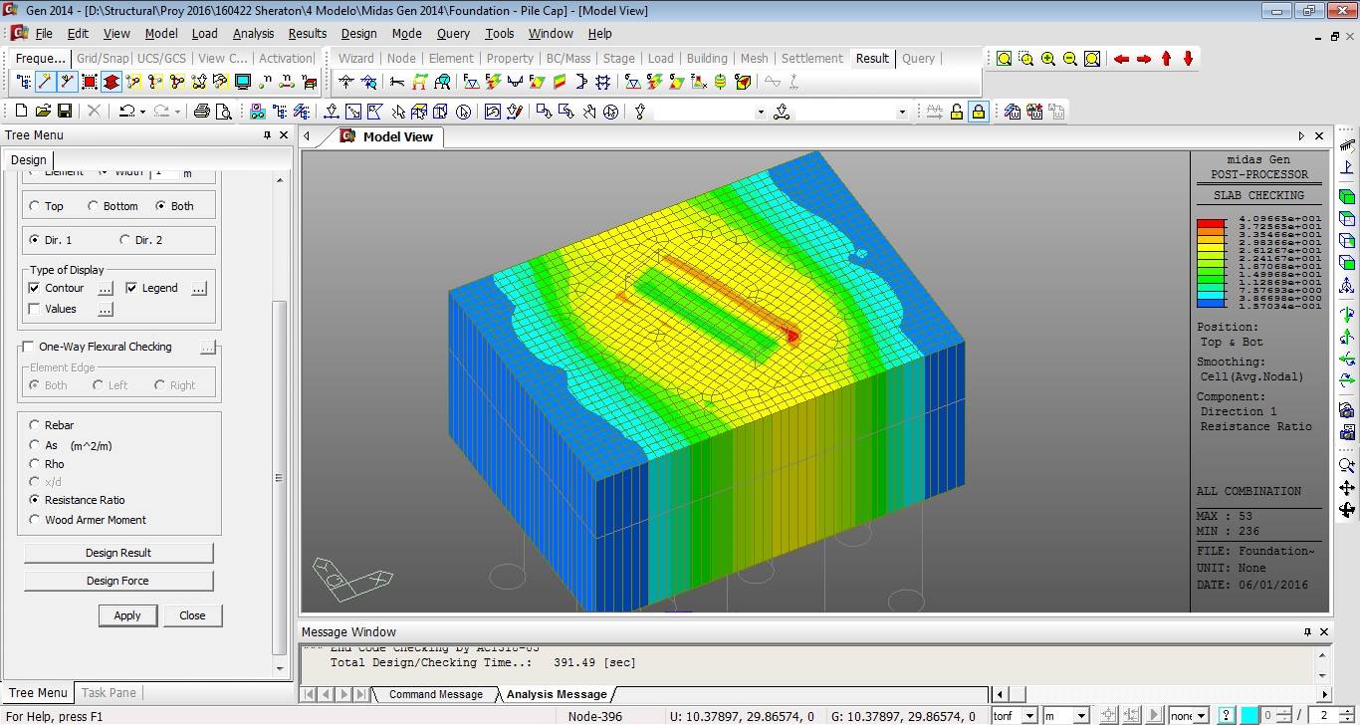The height and width of the screenshot is (725, 1360).
Task: Click the Zoom In magnifier icon
Action: [1048, 59]
